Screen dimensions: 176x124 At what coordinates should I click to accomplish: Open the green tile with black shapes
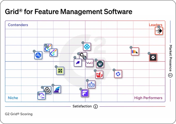tap(60, 71)
